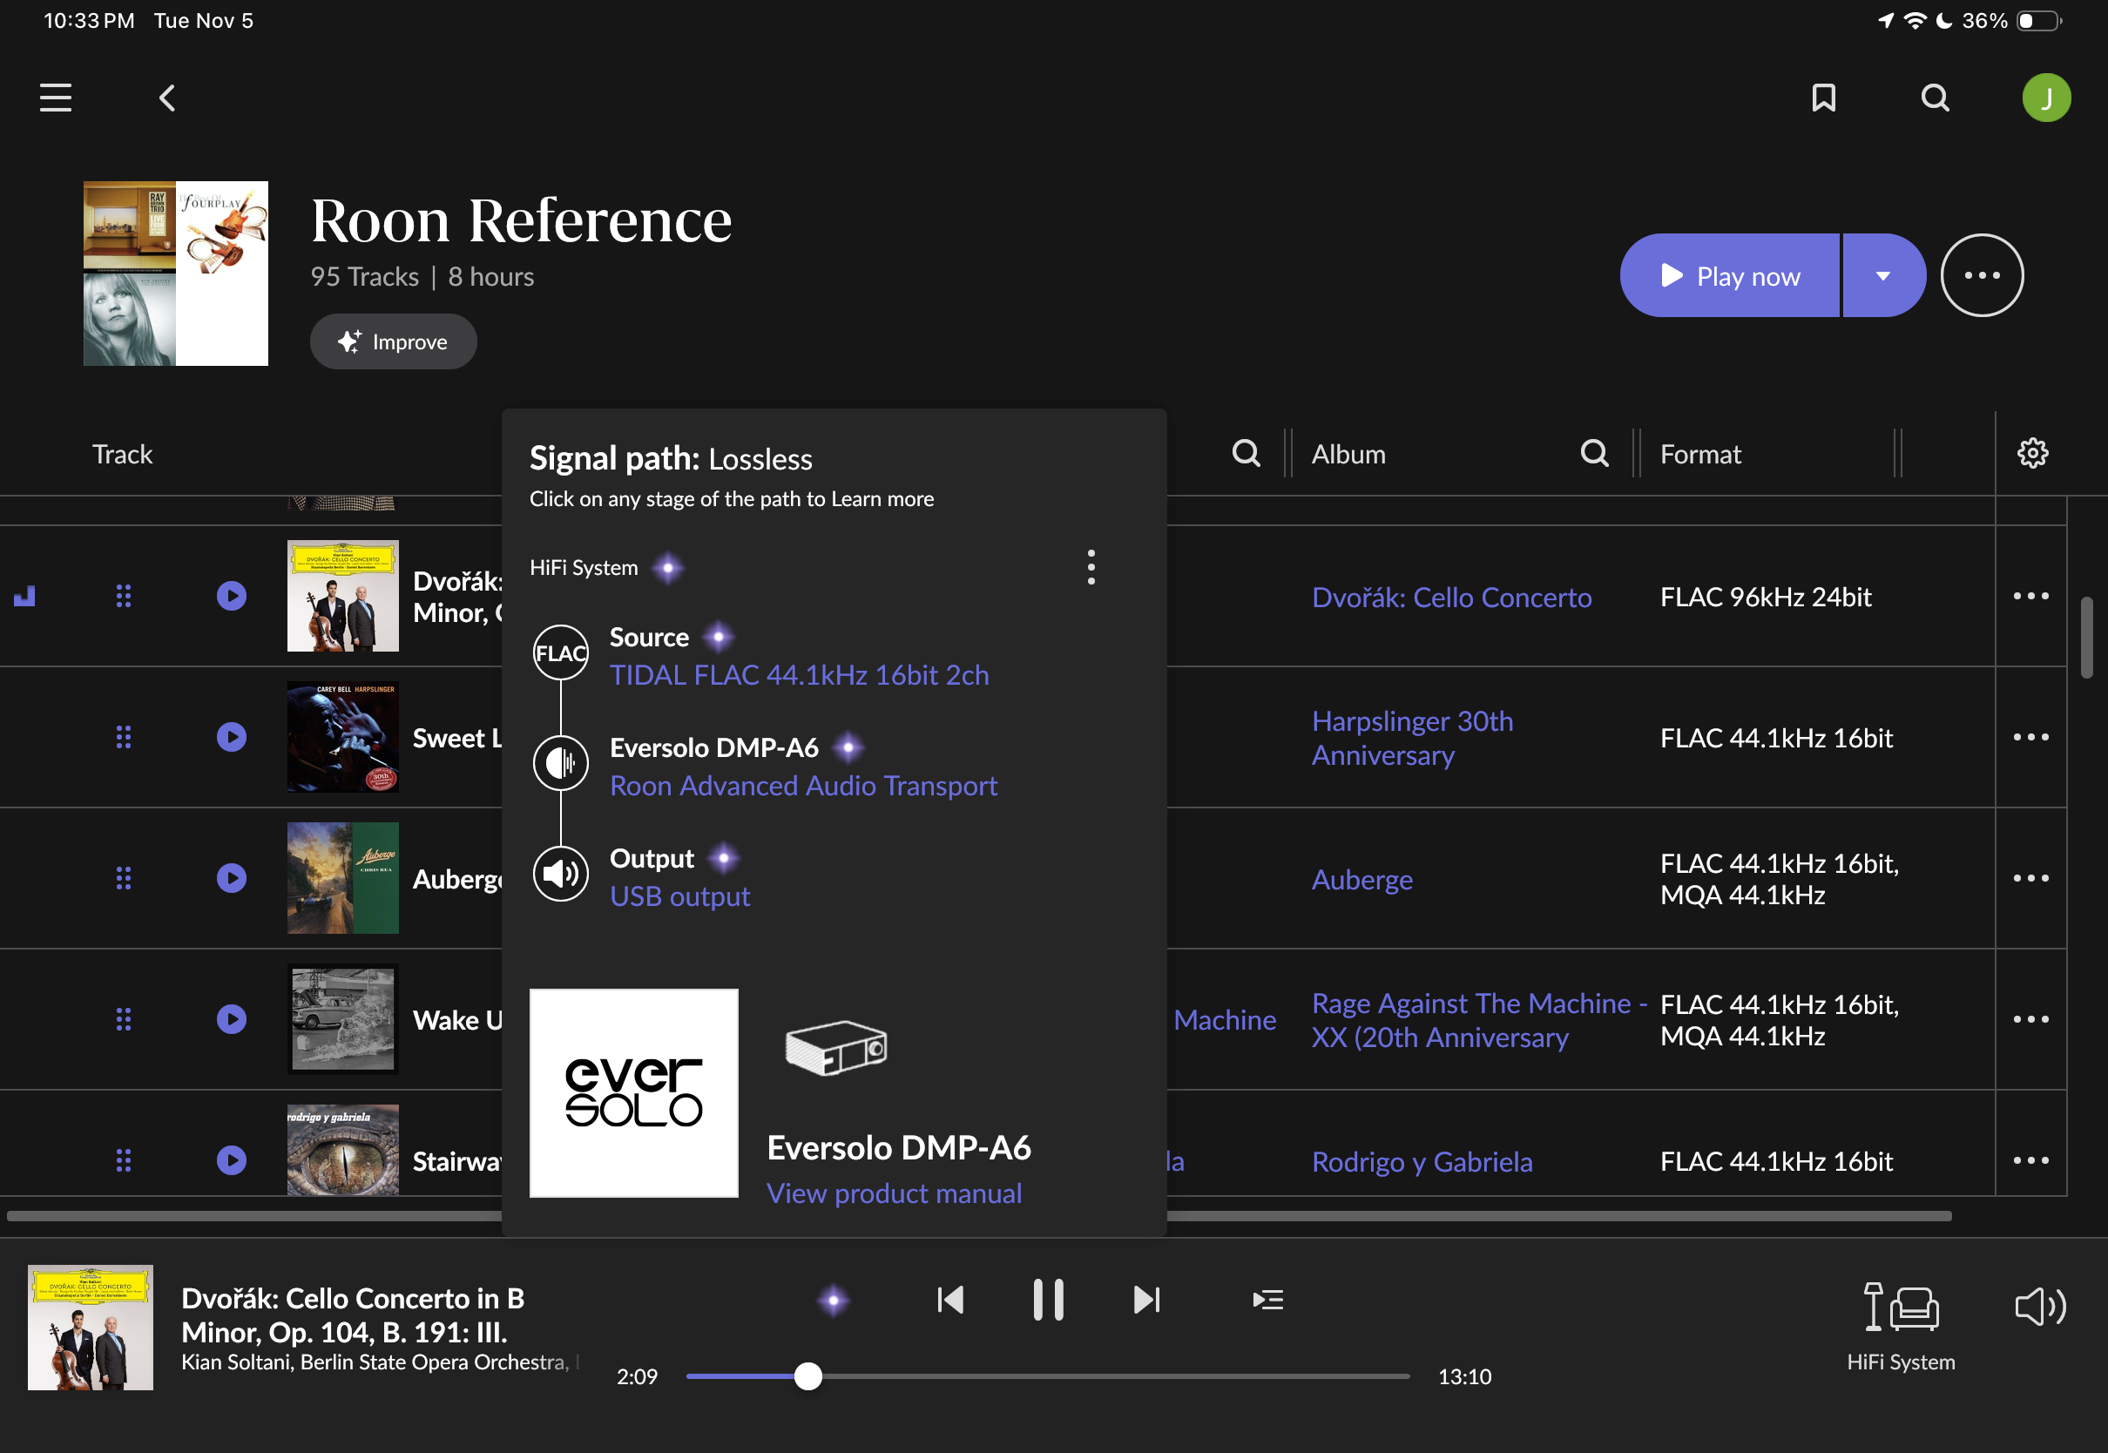The width and height of the screenshot is (2108, 1453).
Task: Search within the Album column
Action: (1595, 452)
